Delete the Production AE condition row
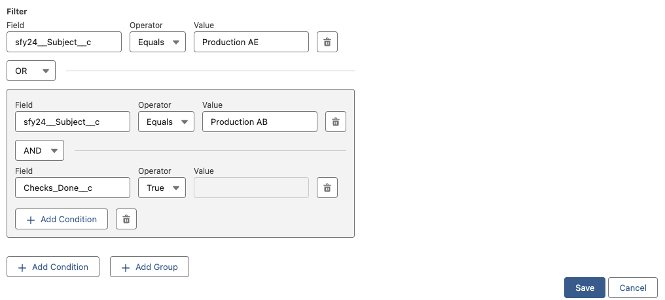The image size is (665, 300). point(327,42)
